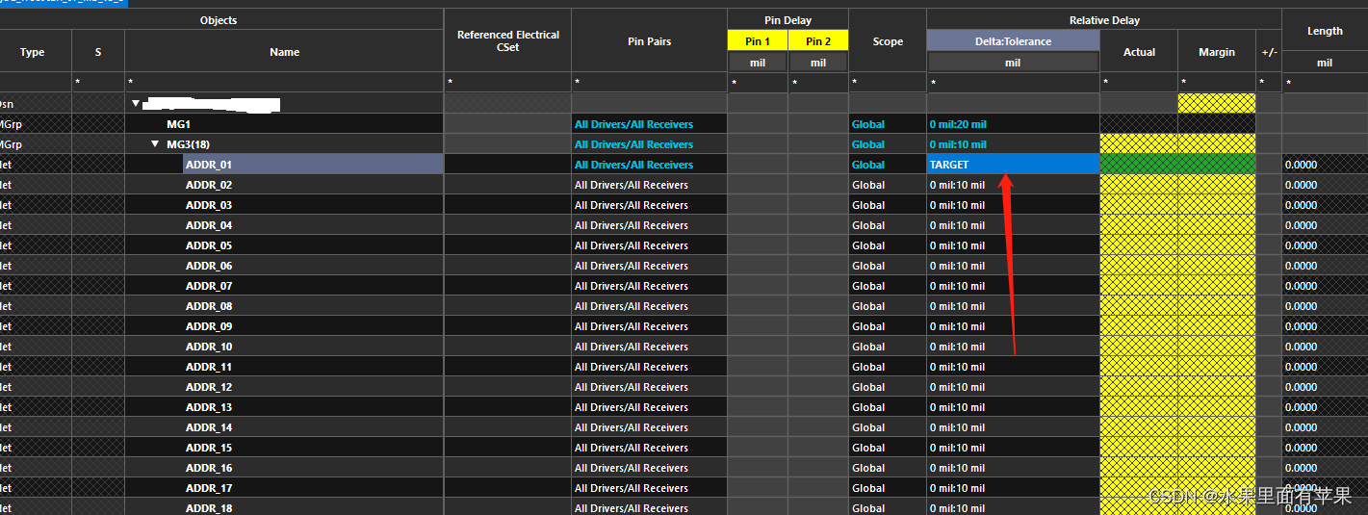Click the Pin Pairs column filter field
This screenshot has width=1368, height=515.
[x=649, y=83]
